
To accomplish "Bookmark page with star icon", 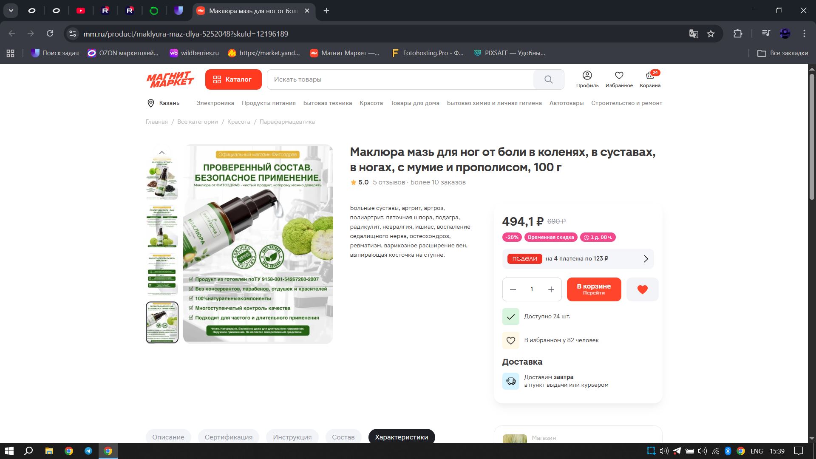I will pos(711,34).
